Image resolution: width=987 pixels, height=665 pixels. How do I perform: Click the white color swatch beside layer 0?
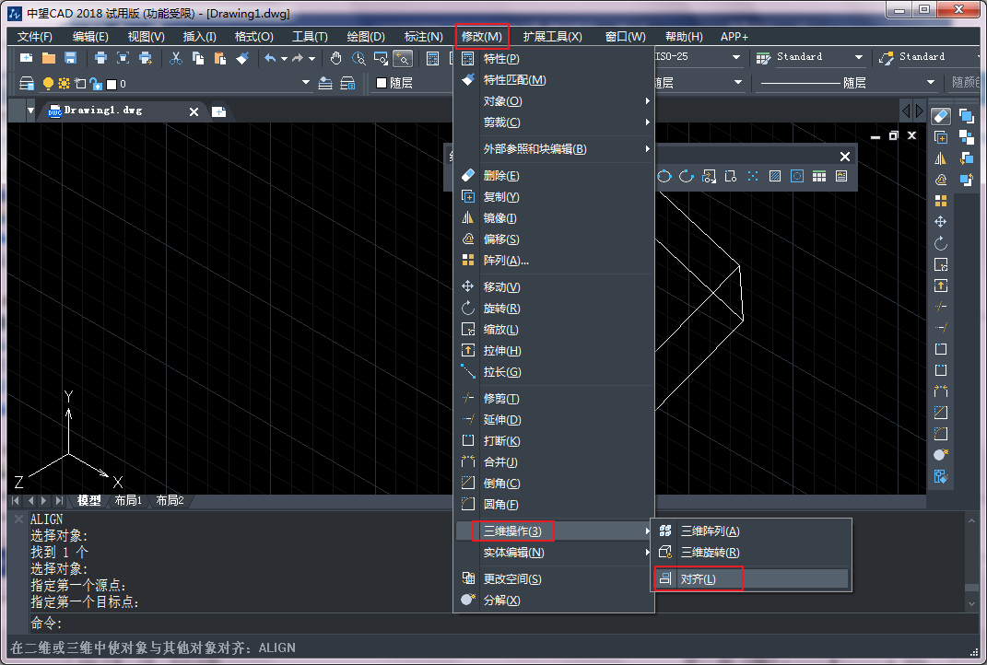[111, 83]
